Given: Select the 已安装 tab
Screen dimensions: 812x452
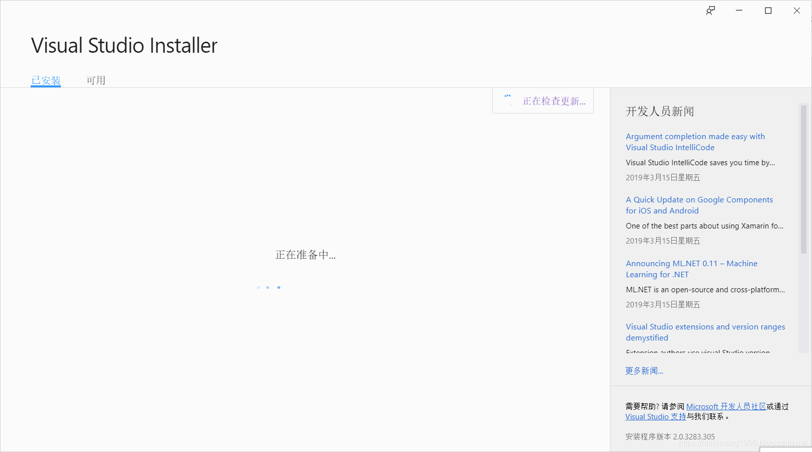Looking at the screenshot, I should (x=46, y=80).
